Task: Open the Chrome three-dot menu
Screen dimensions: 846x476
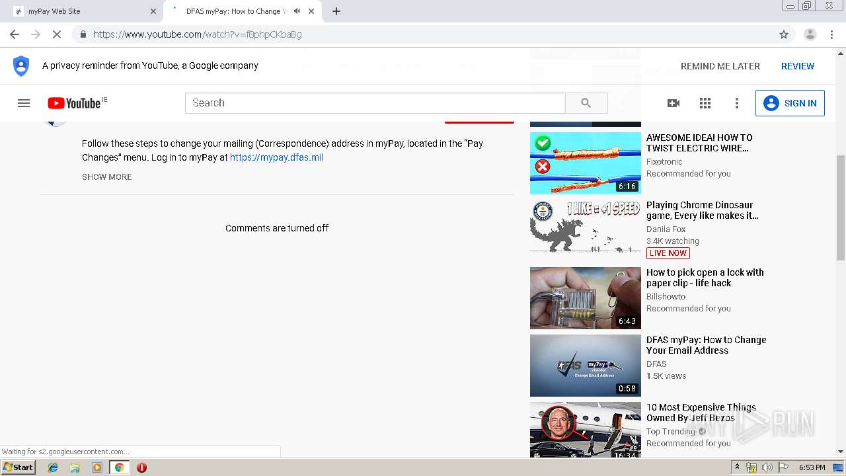Action: tap(831, 34)
